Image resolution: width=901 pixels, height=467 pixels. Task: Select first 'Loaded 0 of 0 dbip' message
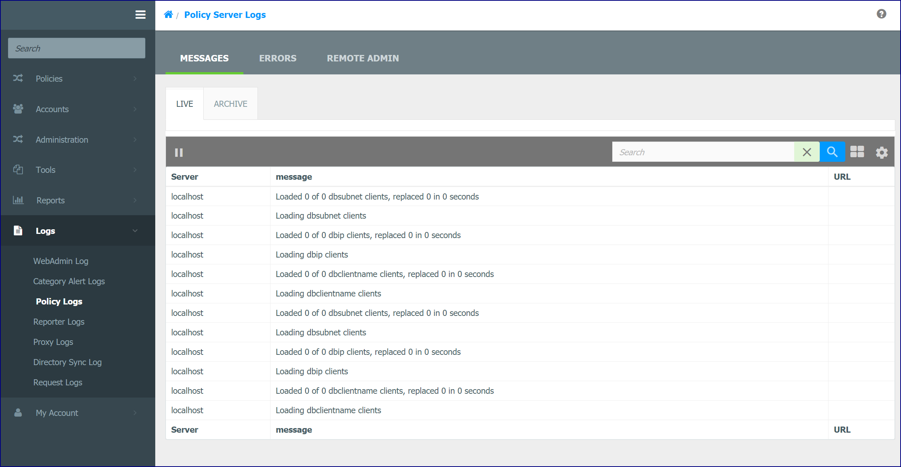(x=368, y=235)
